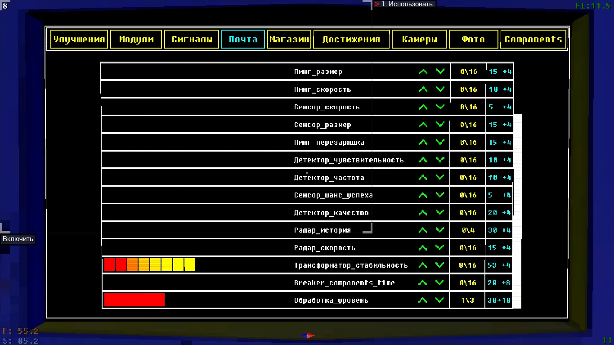The width and height of the screenshot is (614, 345).
Task: Open the Достижения tab
Action: tap(351, 39)
